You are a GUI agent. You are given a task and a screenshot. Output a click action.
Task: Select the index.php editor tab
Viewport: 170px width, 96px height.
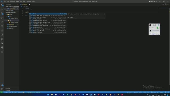(25, 4)
